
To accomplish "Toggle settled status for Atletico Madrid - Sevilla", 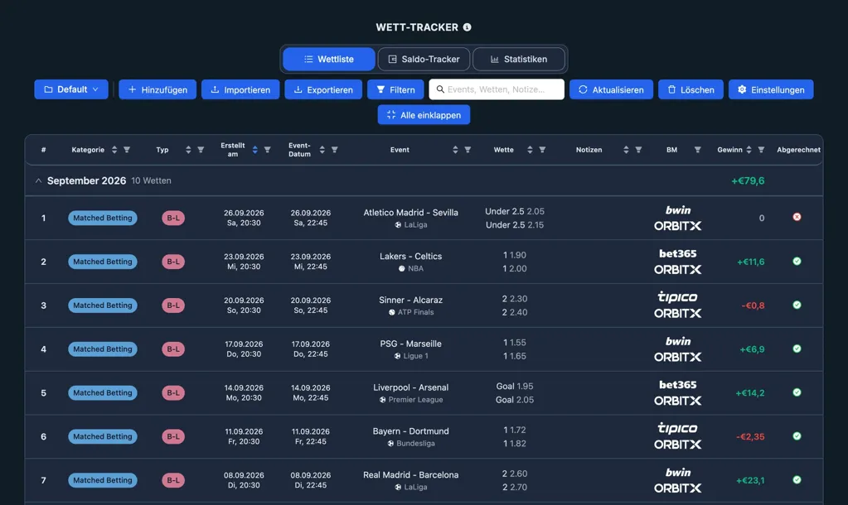I will tap(797, 217).
